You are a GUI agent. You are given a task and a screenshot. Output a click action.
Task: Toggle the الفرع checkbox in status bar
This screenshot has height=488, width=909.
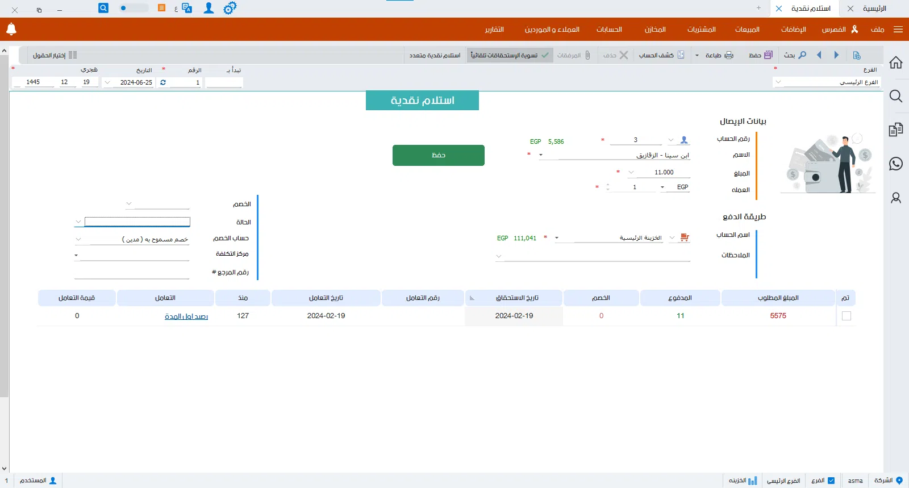click(x=831, y=481)
